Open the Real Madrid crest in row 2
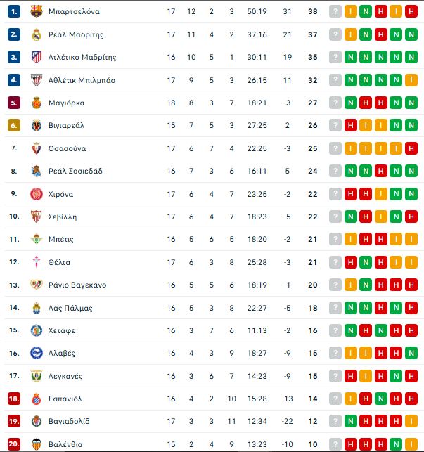The image size is (424, 452). [x=37, y=34]
